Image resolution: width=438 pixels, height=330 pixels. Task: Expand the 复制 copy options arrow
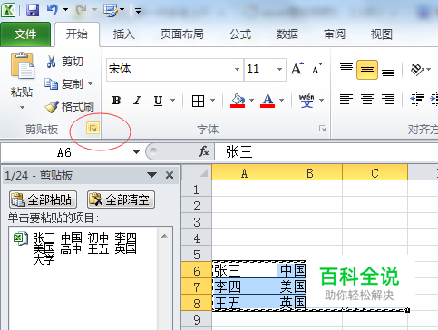[x=90, y=83]
